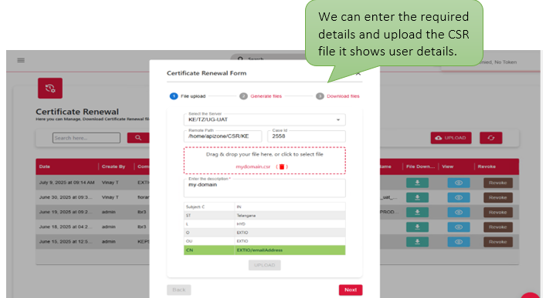This screenshot has height=298, width=546.
Task: Go to Generate files step
Action: pyautogui.click(x=261, y=96)
